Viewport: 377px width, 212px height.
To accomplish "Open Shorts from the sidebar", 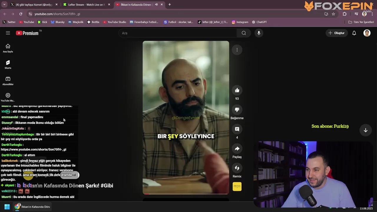I will [x=8, y=65].
